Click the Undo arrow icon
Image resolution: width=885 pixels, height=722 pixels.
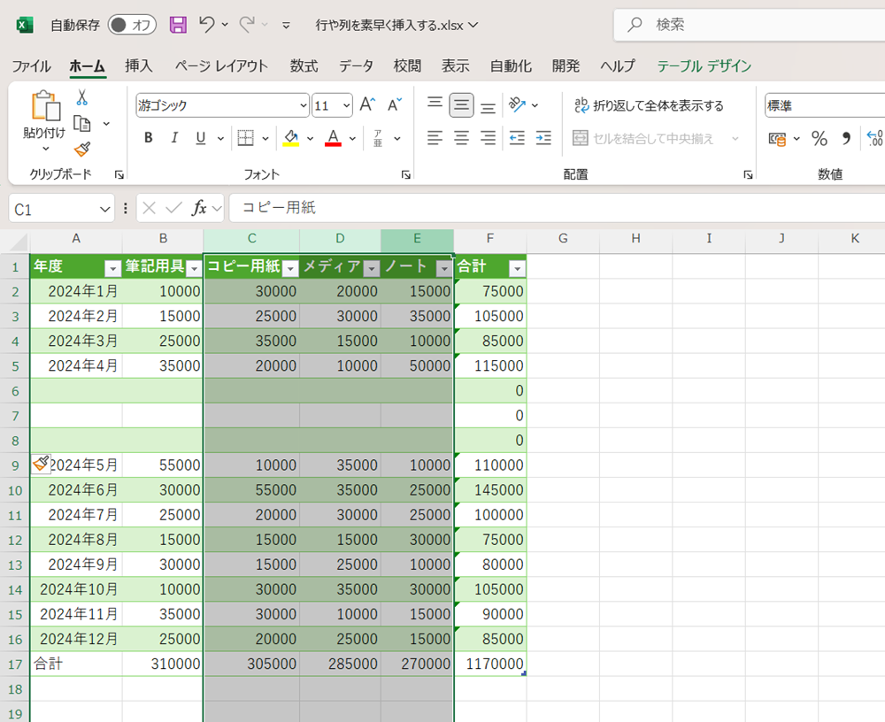(x=206, y=25)
